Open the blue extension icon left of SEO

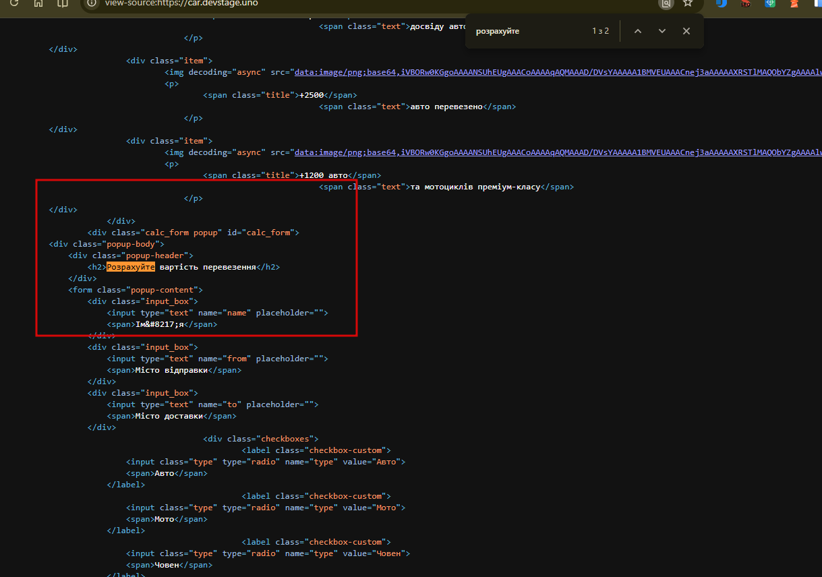722,3
